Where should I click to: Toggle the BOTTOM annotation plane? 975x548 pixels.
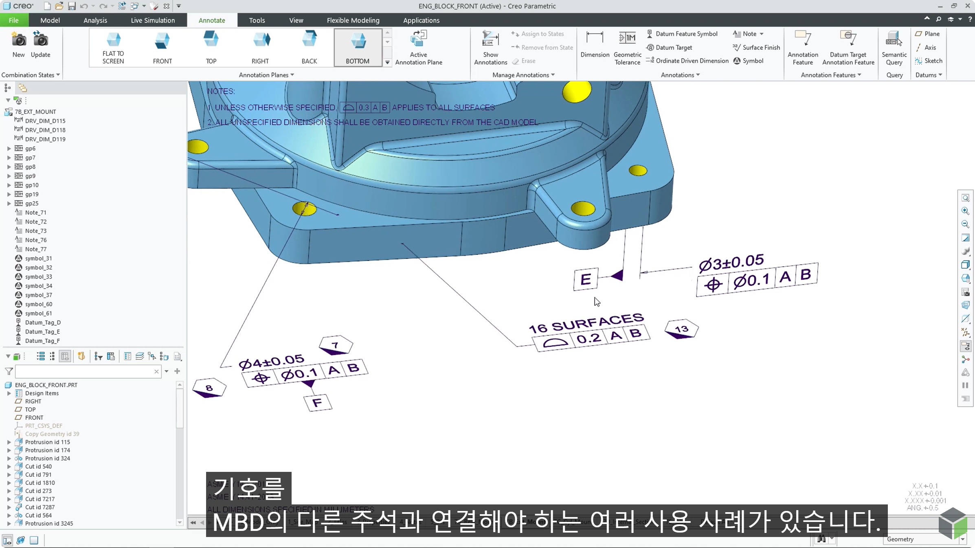pos(358,48)
